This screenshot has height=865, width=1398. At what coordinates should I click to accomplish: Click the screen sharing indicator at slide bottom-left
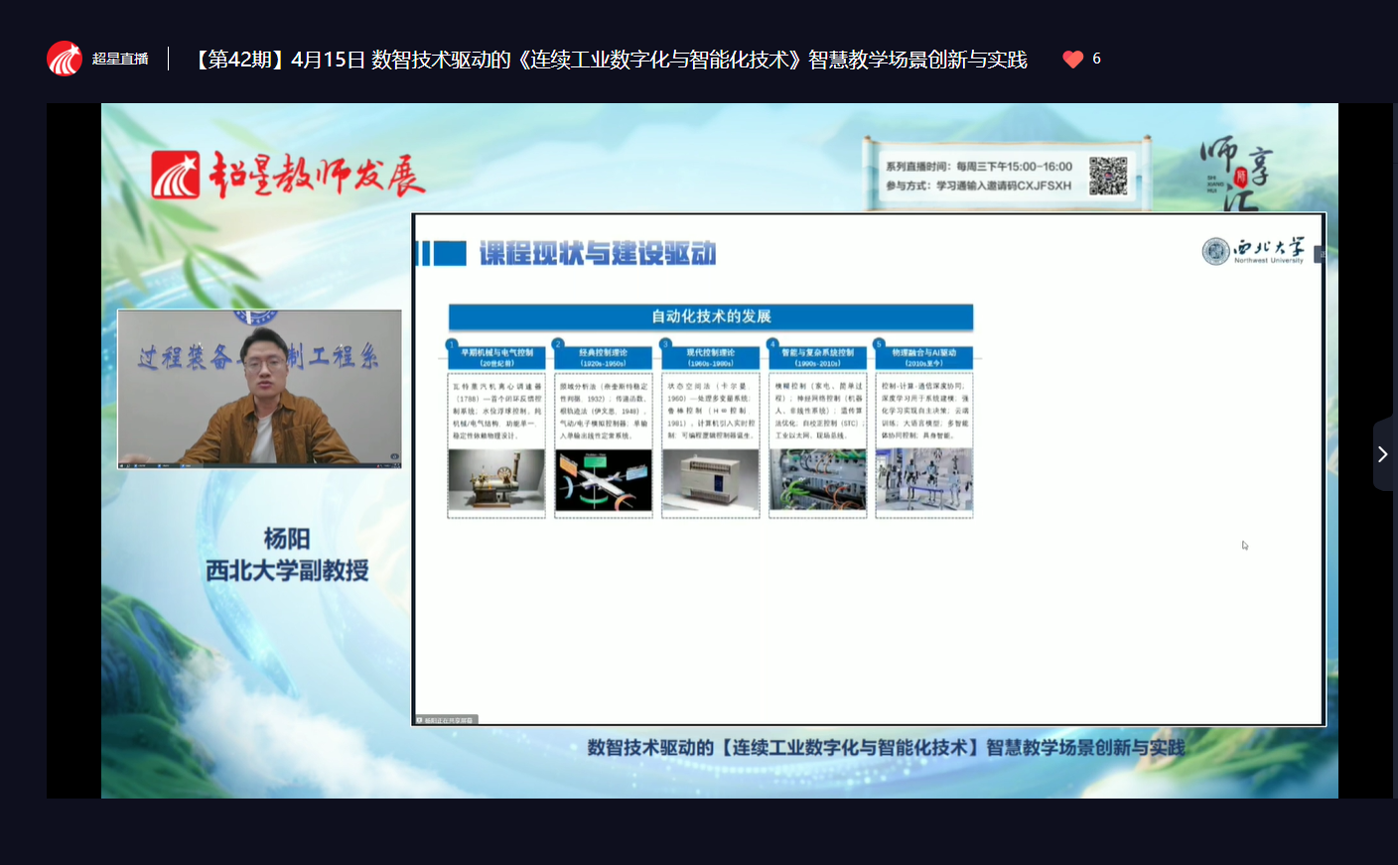click(446, 720)
